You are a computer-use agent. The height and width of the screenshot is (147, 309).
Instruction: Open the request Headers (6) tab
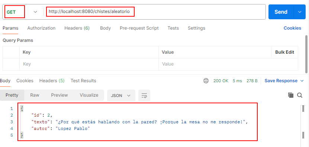(x=77, y=28)
